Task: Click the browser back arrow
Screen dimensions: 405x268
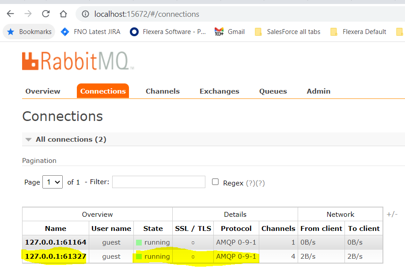Action: (x=10, y=14)
